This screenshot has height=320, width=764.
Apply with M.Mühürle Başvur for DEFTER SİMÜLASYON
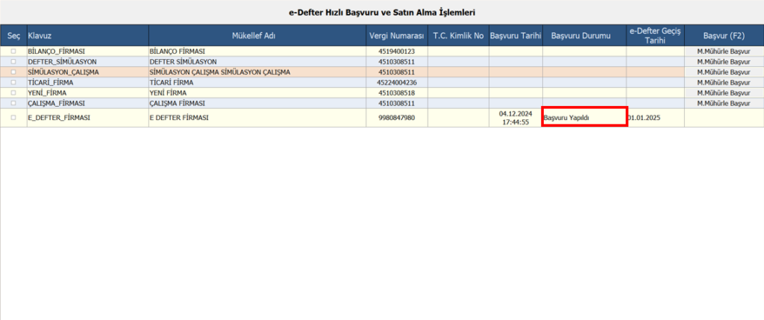coord(724,62)
